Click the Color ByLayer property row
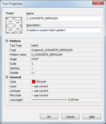 (55, 82)
